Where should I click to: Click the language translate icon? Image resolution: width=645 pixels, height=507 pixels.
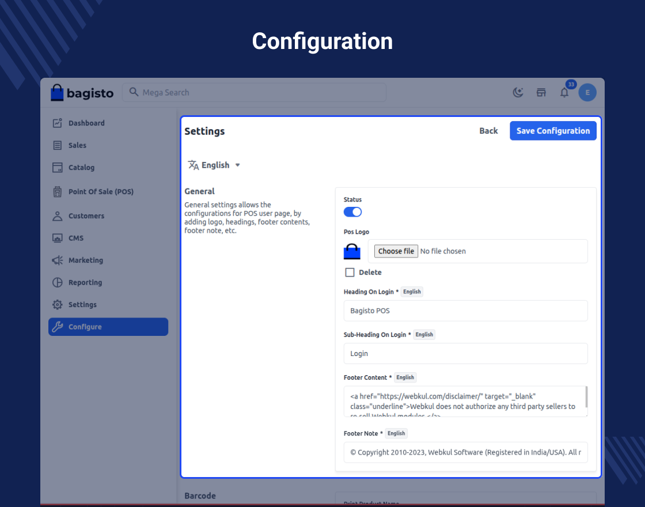point(193,165)
